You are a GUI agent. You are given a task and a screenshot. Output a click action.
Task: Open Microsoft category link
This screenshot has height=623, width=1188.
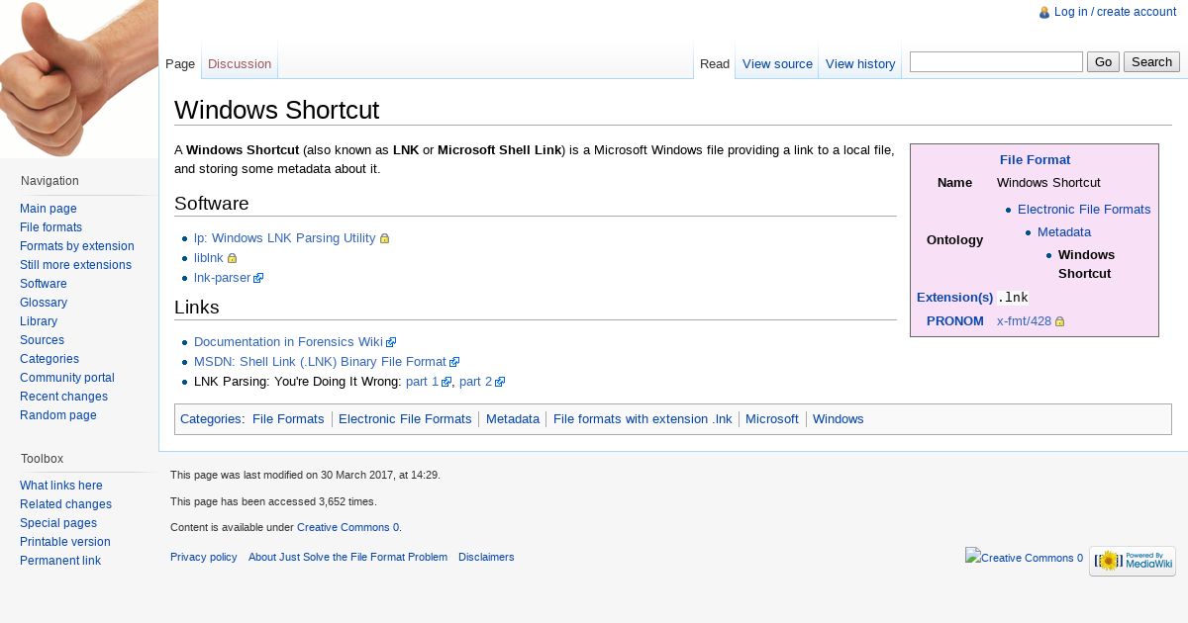(772, 419)
